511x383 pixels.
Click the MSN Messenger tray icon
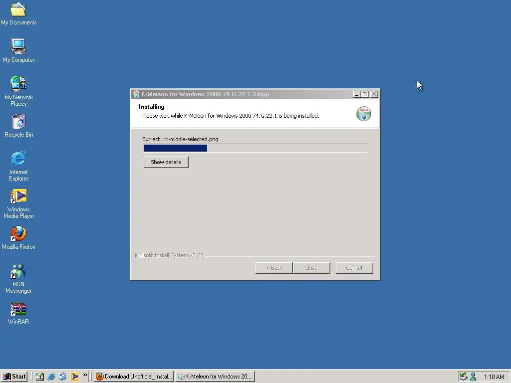(473, 377)
